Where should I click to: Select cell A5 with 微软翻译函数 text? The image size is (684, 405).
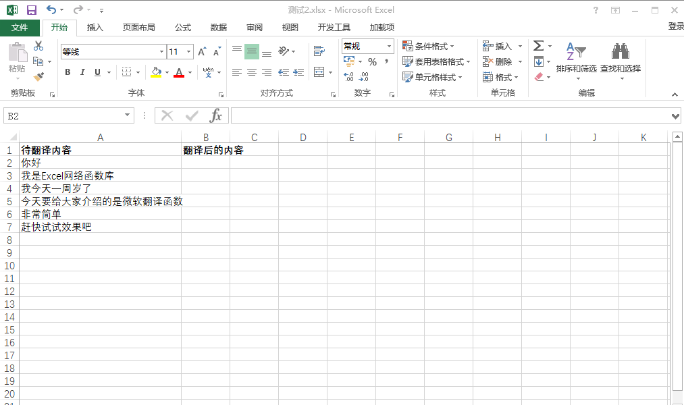pos(100,201)
